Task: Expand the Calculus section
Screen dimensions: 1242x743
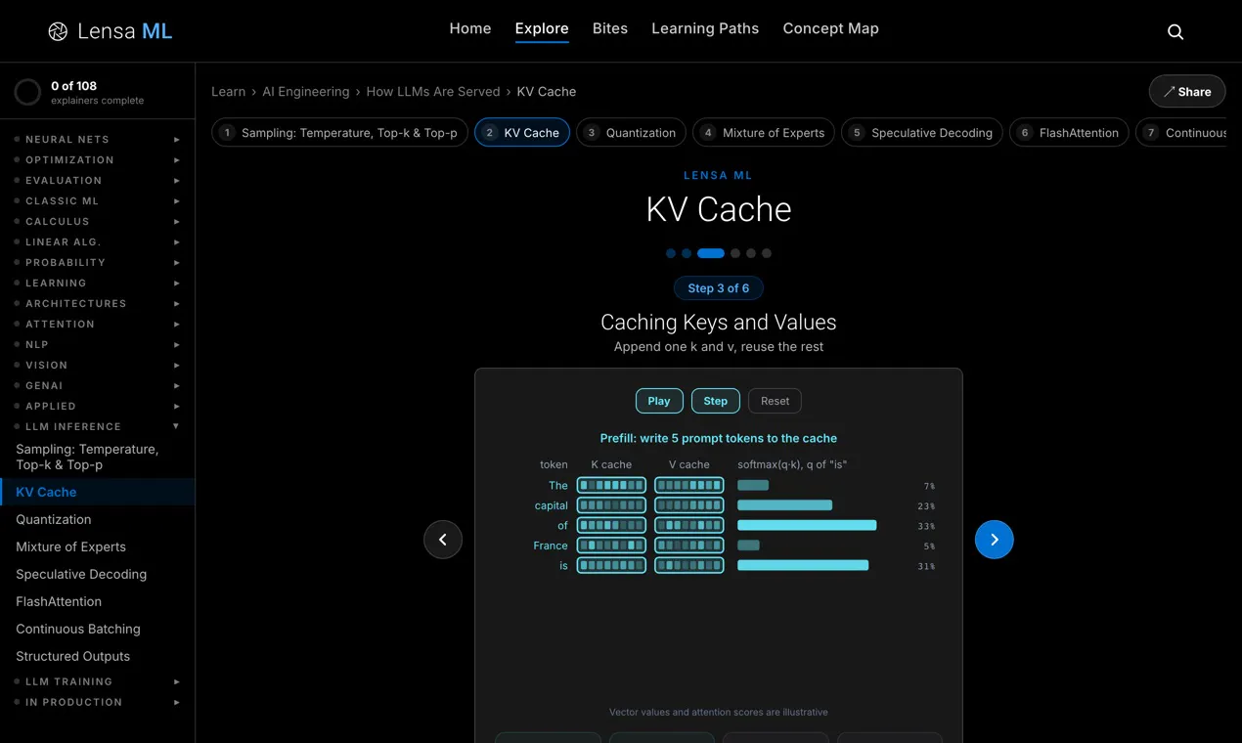Action: pyautogui.click(x=98, y=221)
